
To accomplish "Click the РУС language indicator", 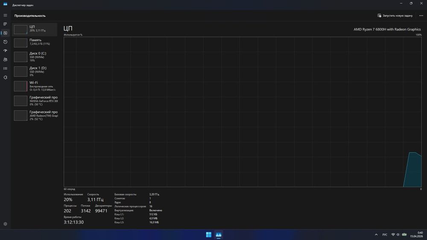I will 385,234.
